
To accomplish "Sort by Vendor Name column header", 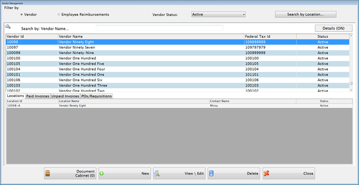I will tap(151, 37).
